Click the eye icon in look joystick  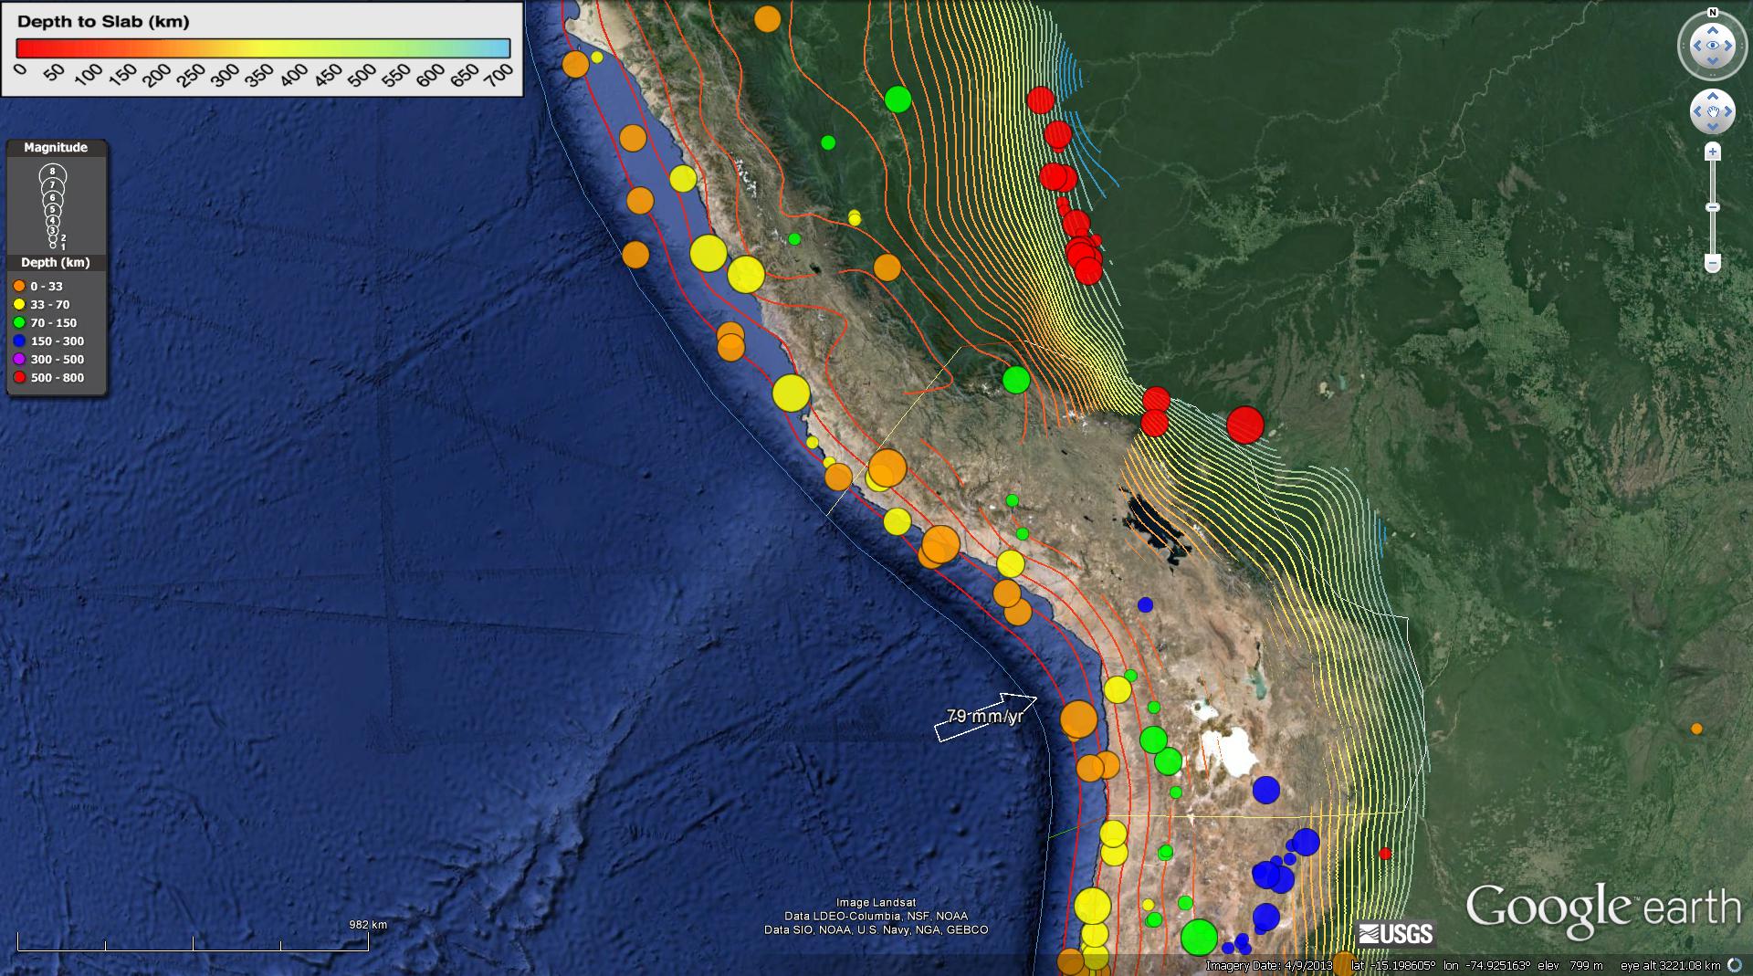pos(1712,46)
